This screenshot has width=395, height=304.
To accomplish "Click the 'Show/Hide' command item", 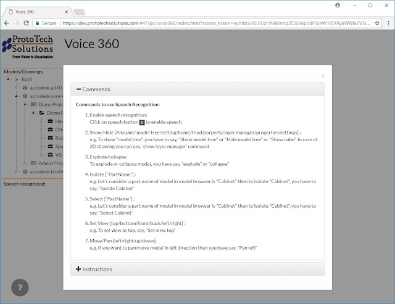I will point(195,133).
